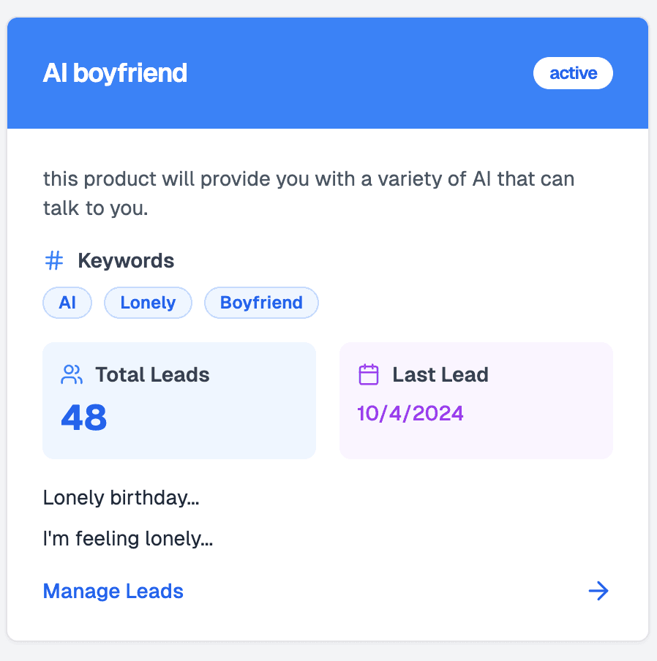Open Manage Leads
Screen dimensions: 657x661
point(113,591)
